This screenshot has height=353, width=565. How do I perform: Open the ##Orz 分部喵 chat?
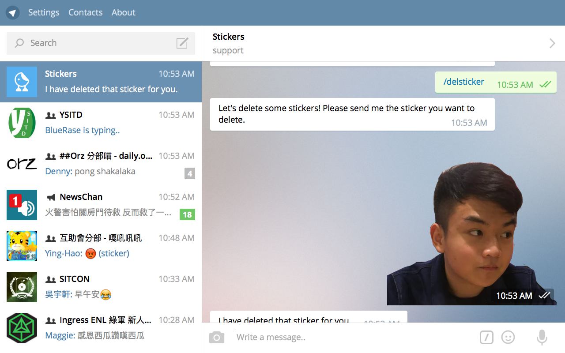pos(101,164)
